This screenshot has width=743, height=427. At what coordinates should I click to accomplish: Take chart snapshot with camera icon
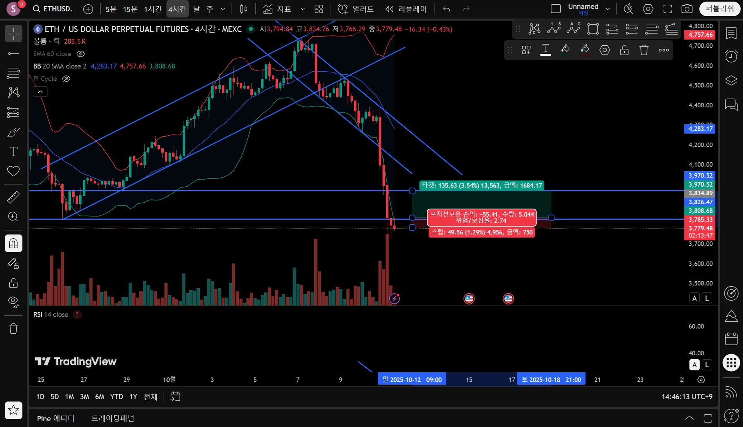coord(687,9)
